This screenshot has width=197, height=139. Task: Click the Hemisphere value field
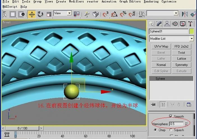point(177,124)
